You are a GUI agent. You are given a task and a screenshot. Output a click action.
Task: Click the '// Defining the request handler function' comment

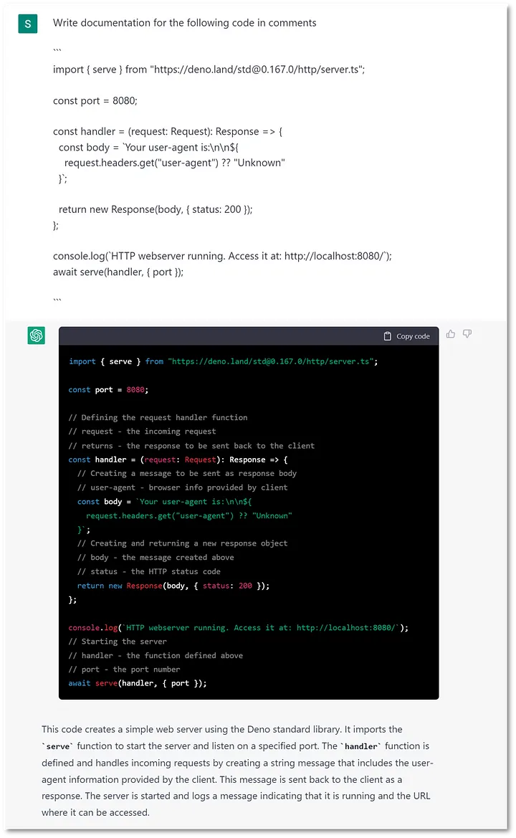pyautogui.click(x=158, y=417)
